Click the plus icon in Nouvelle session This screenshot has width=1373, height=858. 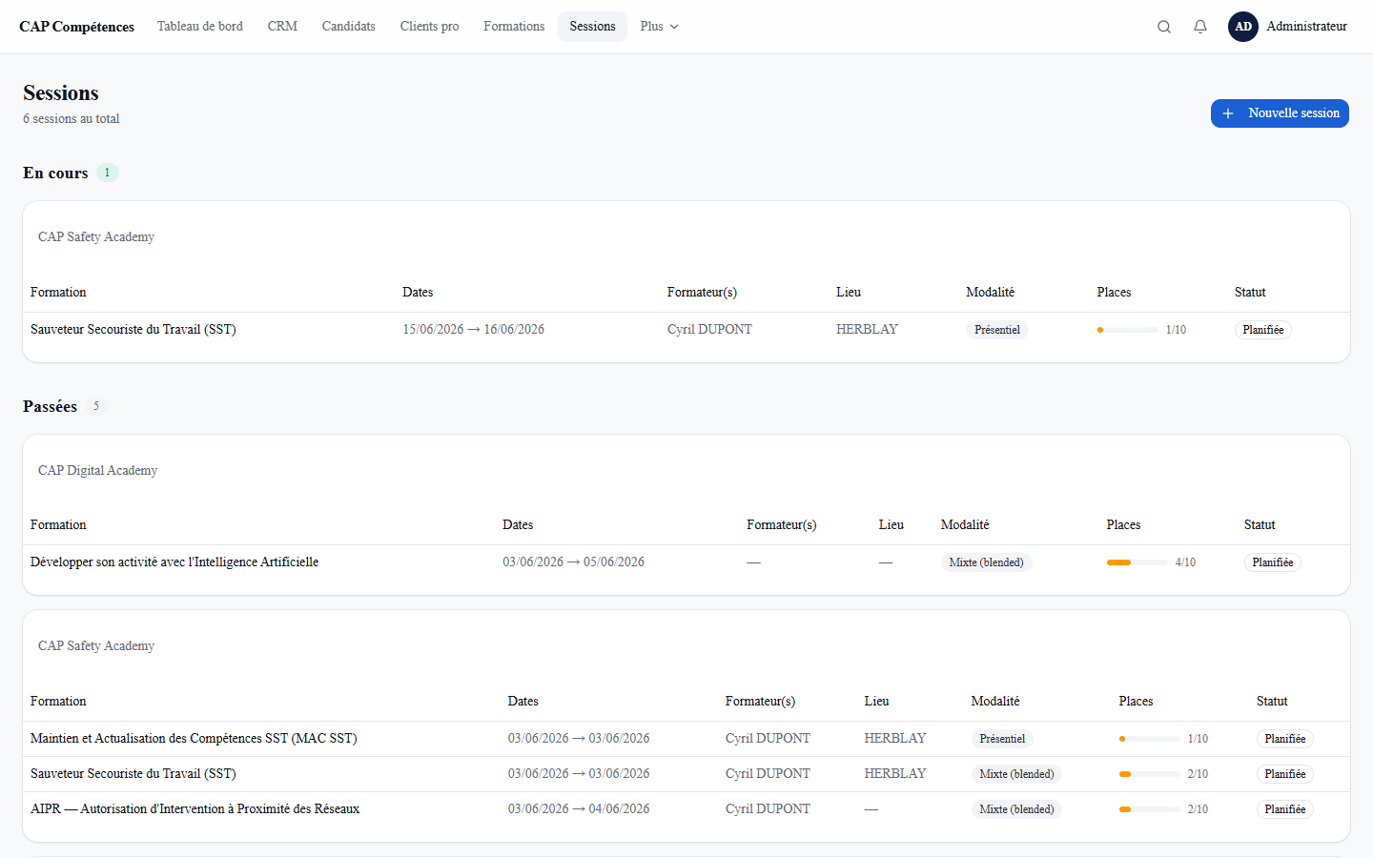[x=1228, y=113]
